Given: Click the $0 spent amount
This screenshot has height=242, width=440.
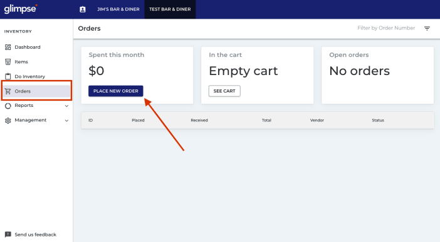Looking at the screenshot, I should pos(97,71).
